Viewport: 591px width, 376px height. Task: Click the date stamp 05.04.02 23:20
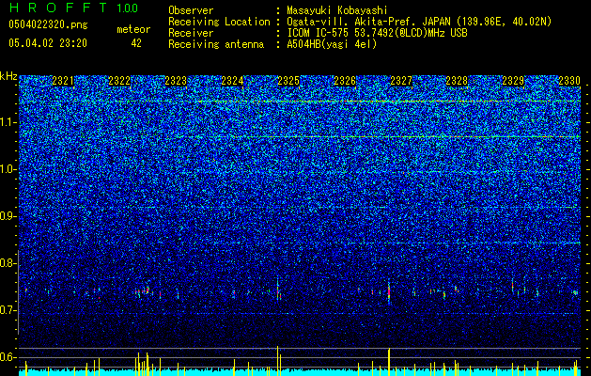48,43
